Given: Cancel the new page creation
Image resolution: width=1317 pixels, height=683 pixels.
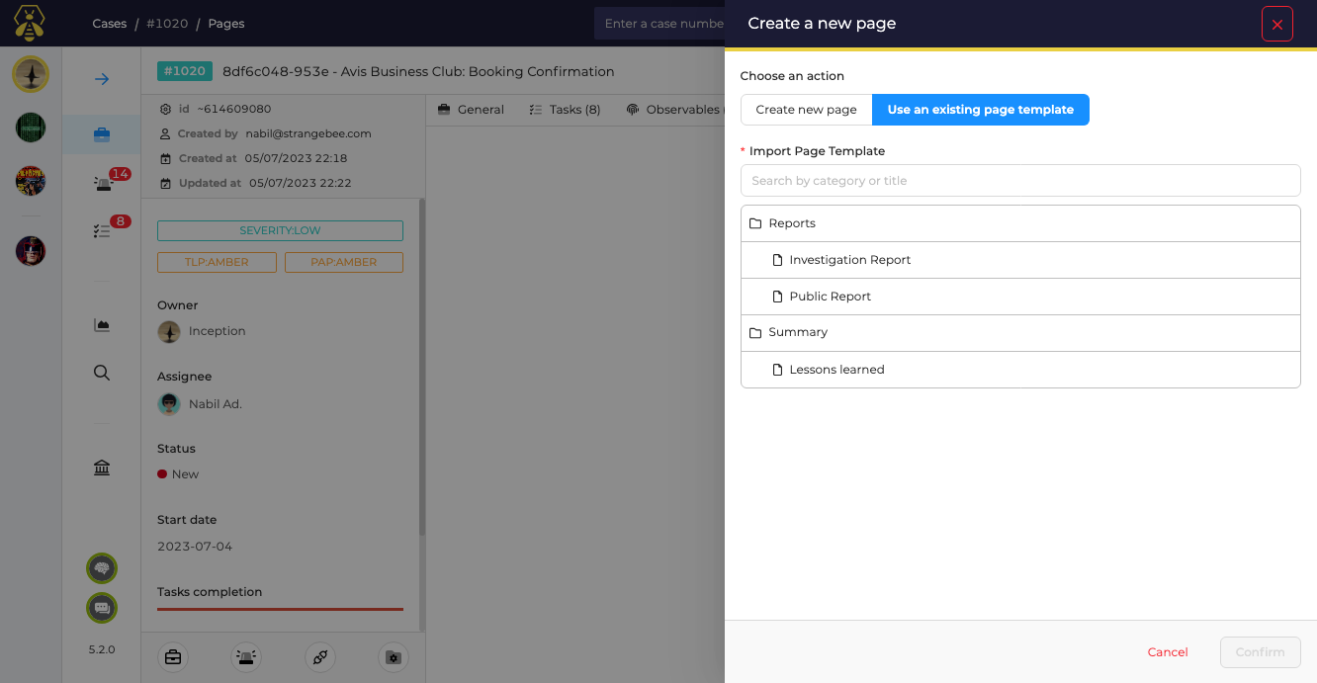Looking at the screenshot, I should [1168, 652].
